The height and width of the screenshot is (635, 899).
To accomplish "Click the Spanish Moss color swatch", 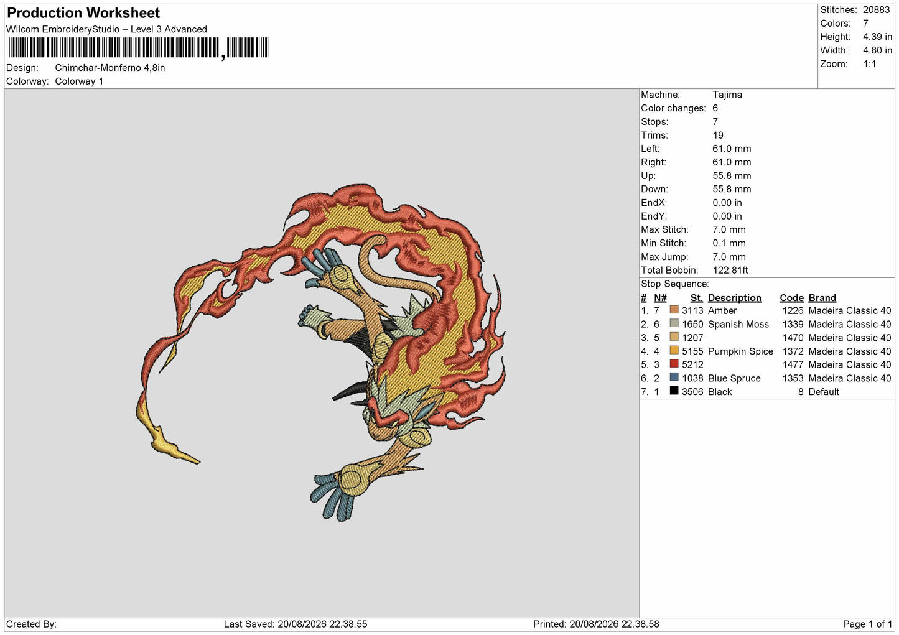I will (674, 323).
